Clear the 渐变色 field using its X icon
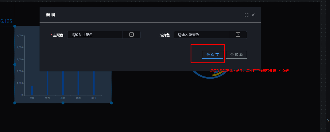 pyautogui.click(x=238, y=35)
